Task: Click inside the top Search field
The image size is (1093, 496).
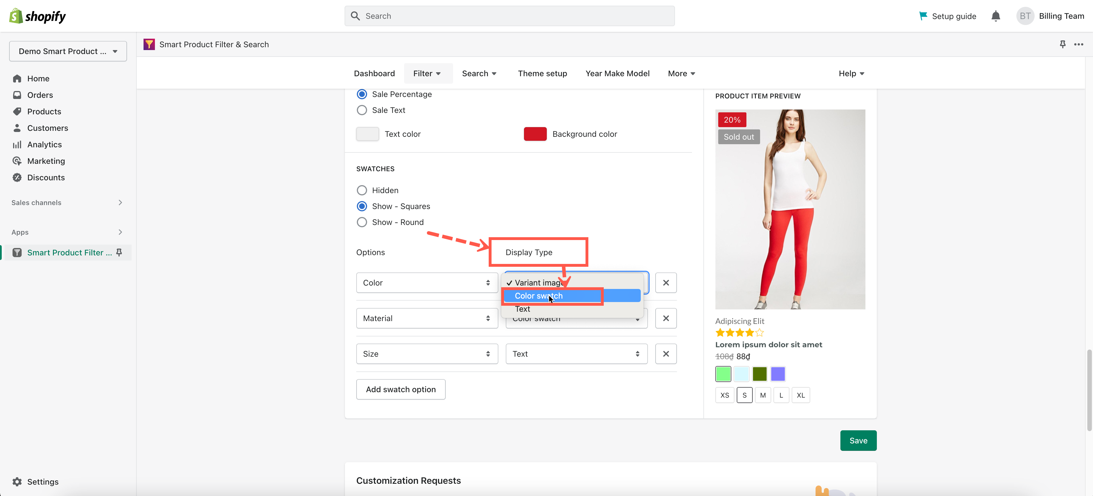Action: click(x=509, y=16)
